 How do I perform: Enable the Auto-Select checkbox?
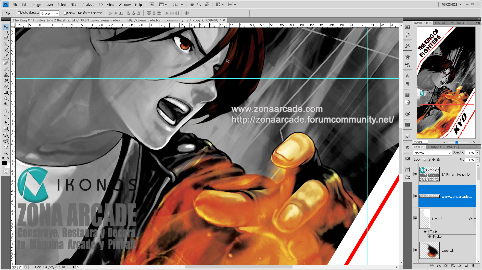19,13
